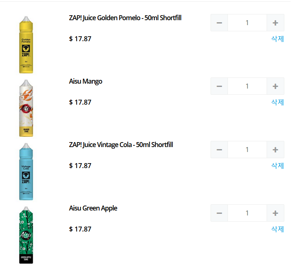
Task: Focus quantity field for Vintage Cola
Action: coord(247,150)
